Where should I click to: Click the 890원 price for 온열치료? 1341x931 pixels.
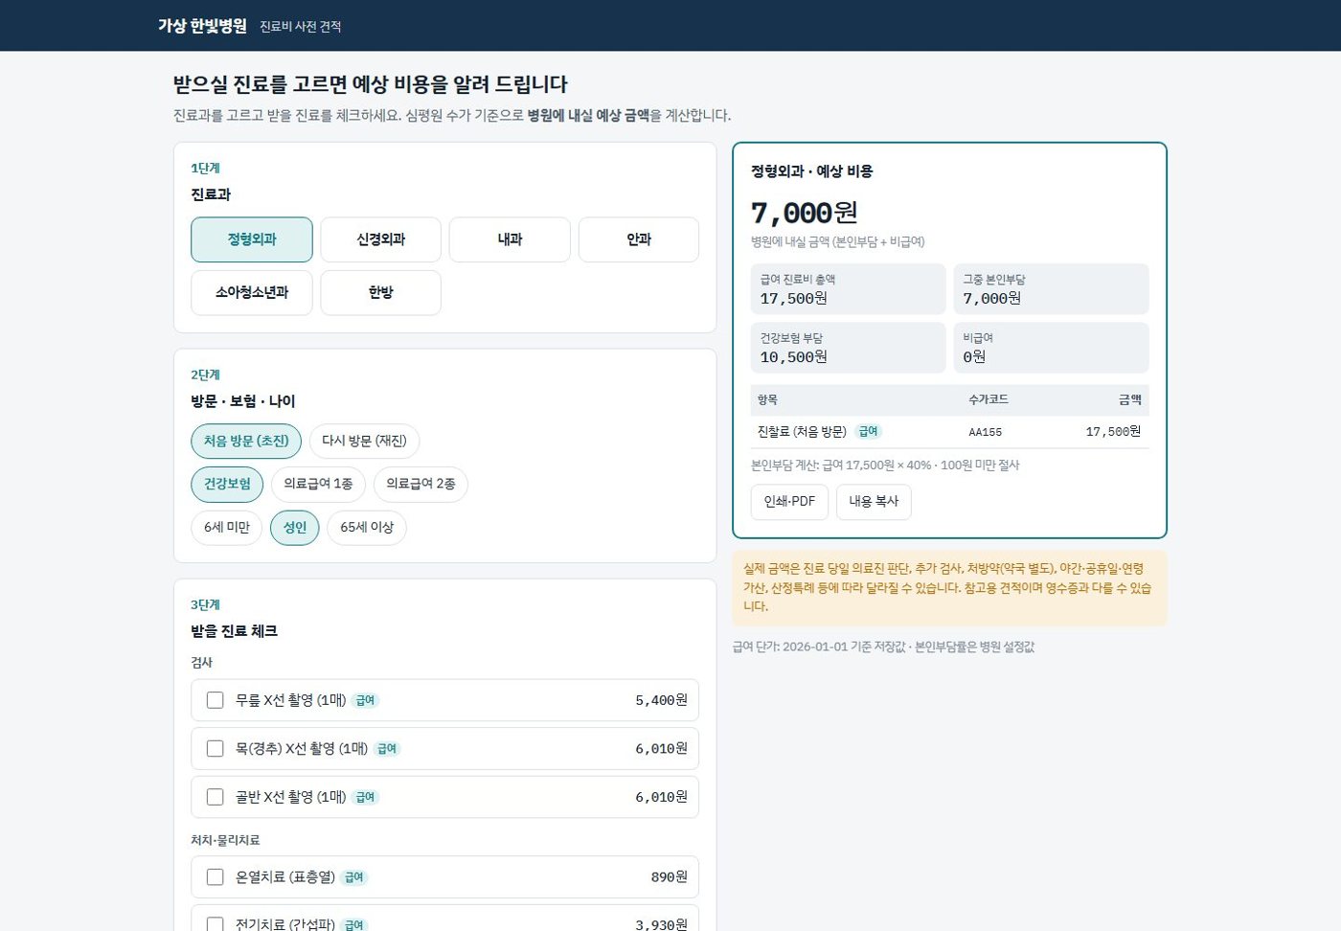(669, 877)
